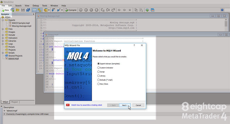The image size is (230, 124).
Task: Open the Edit menu
Action: (10, 5)
